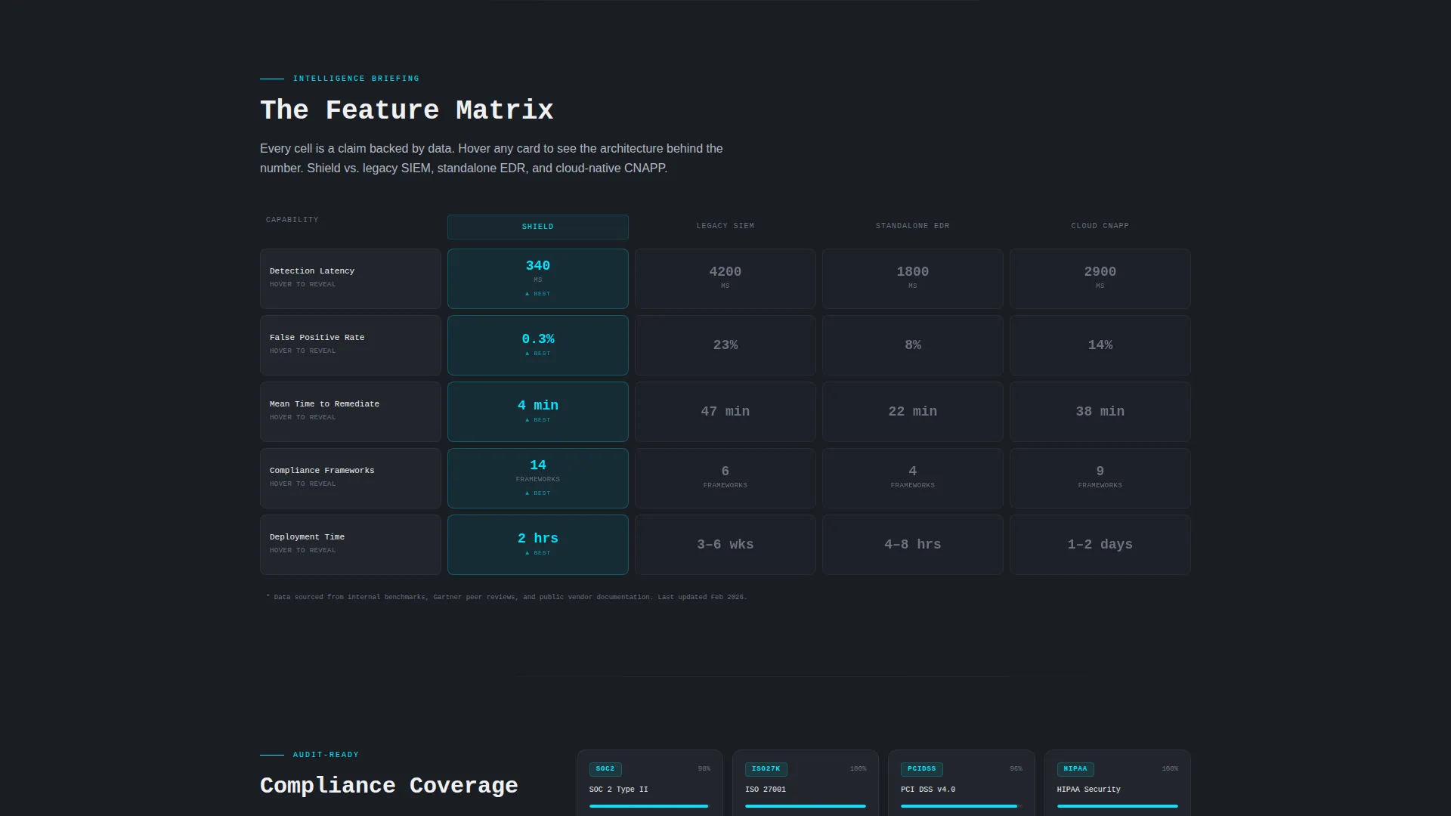Viewport: 1451px width, 816px height.
Task: Click the Compliance Frameworks capability card
Action: 351,478
